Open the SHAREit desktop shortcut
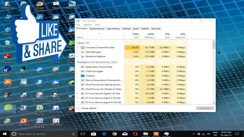The width and height of the screenshot is (244, 137). pos(8,109)
